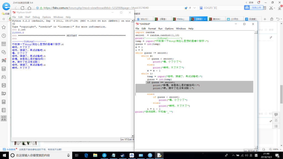Click the Python IDLE taskbar icon

tap(159, 155)
